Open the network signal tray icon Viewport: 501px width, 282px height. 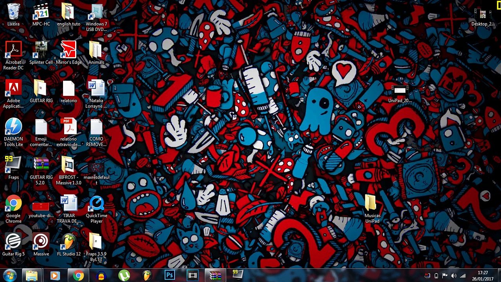pyautogui.click(x=463, y=276)
